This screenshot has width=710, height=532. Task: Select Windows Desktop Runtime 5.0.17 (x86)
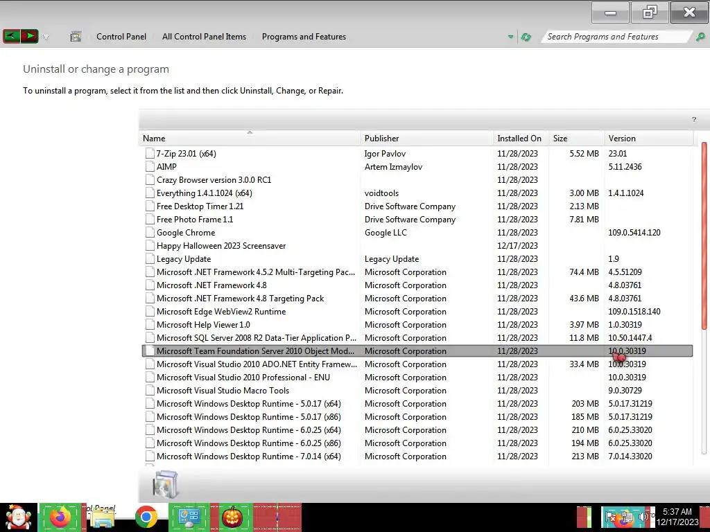[417, 416]
